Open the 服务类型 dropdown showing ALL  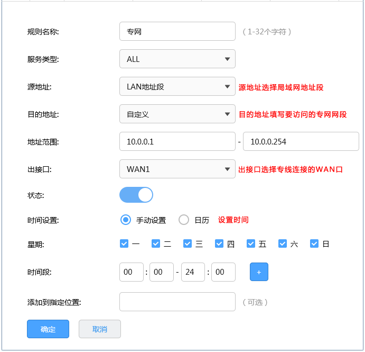coord(177,59)
